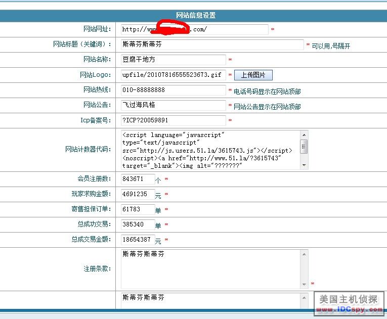Click inside the 网站计数器代码 textarea
The width and height of the screenshot is (387, 319).
(210, 150)
